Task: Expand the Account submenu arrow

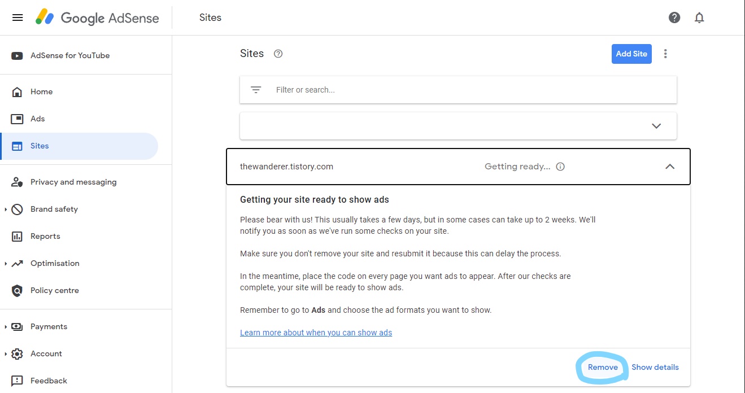Action: coord(6,353)
